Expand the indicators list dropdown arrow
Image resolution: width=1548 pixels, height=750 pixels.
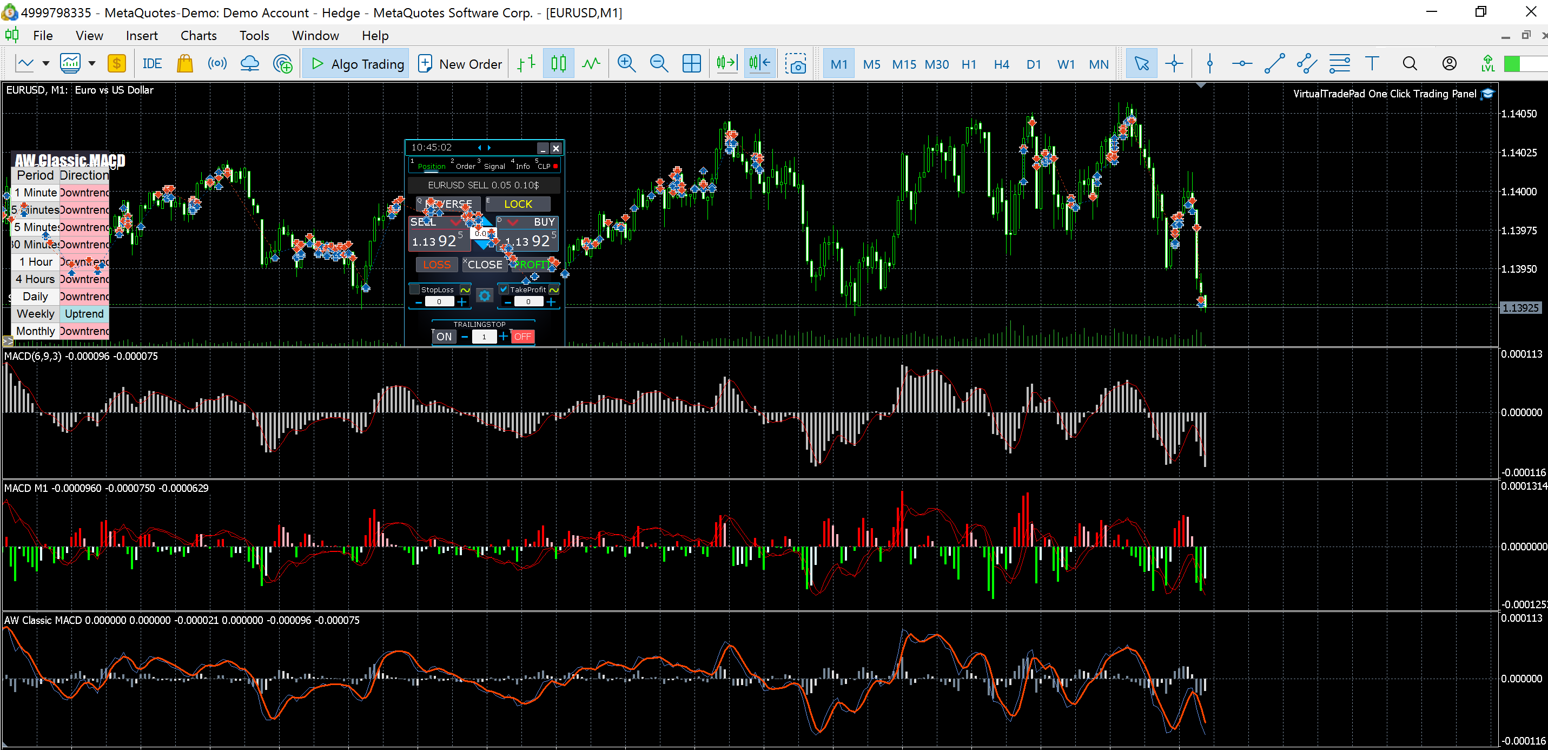click(92, 64)
